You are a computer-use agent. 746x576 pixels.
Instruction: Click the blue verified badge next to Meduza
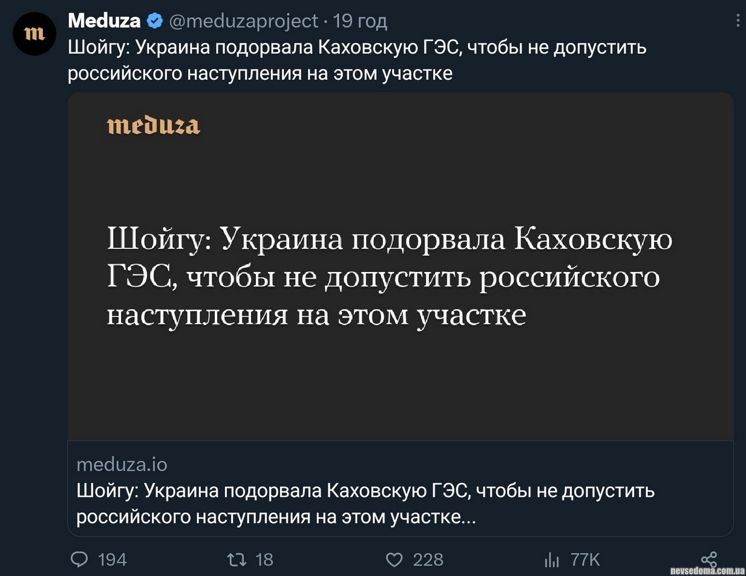click(155, 21)
